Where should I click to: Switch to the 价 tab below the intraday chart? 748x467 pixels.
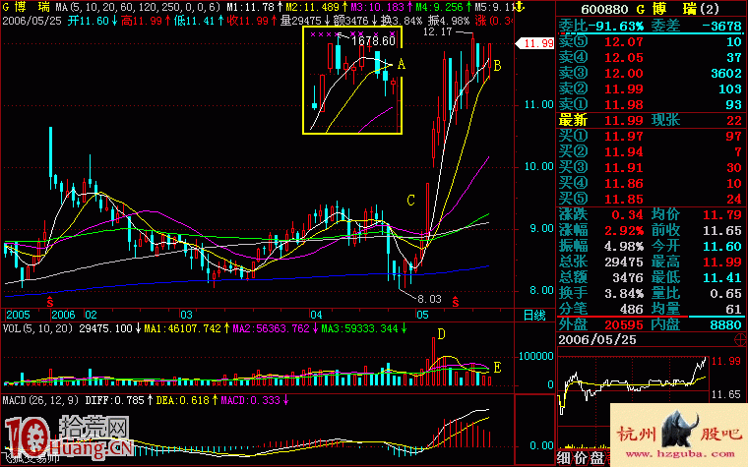(x=582, y=458)
